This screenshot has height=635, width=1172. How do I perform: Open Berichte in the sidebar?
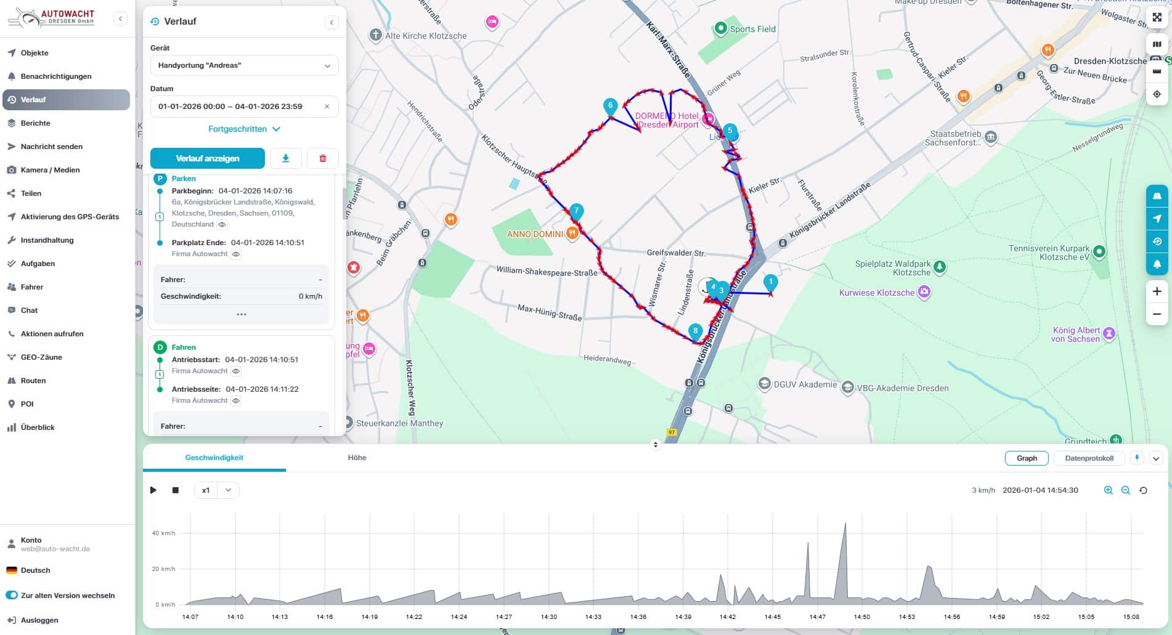pyautogui.click(x=36, y=123)
